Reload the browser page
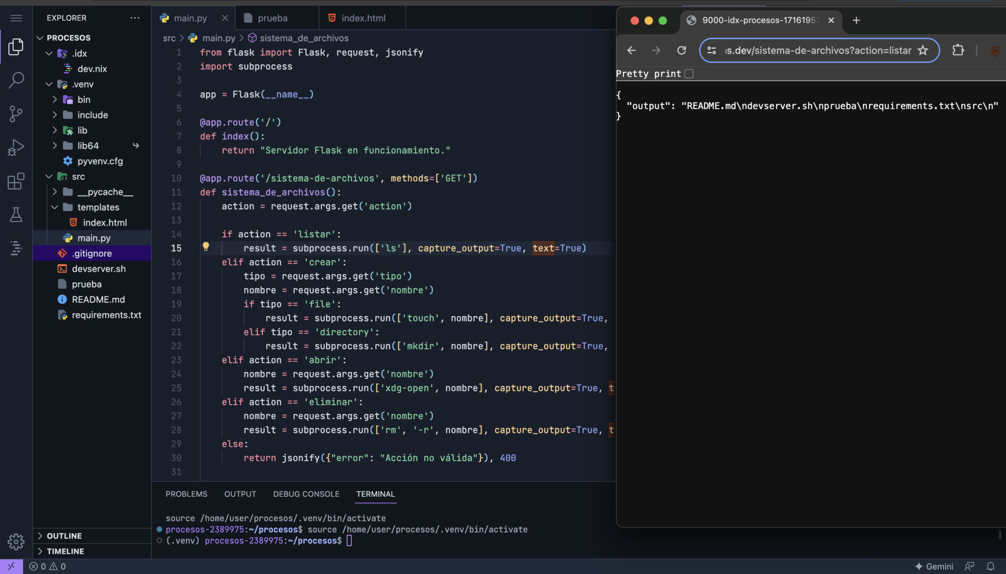The width and height of the screenshot is (1006, 574). click(682, 50)
